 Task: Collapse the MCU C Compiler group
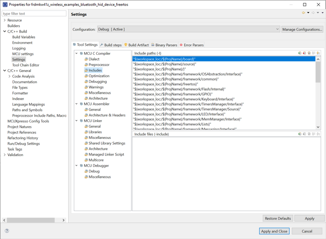tap(76, 53)
